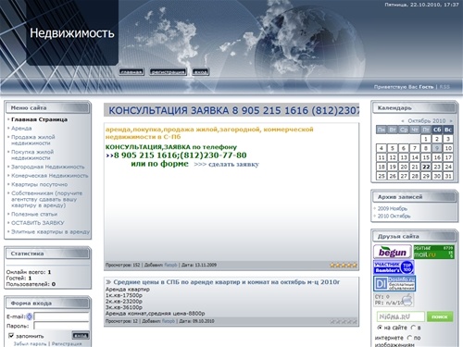The height and width of the screenshot is (347, 463).
Task: Open the Рейтинг mail.ru green banner
Action: 433,252
